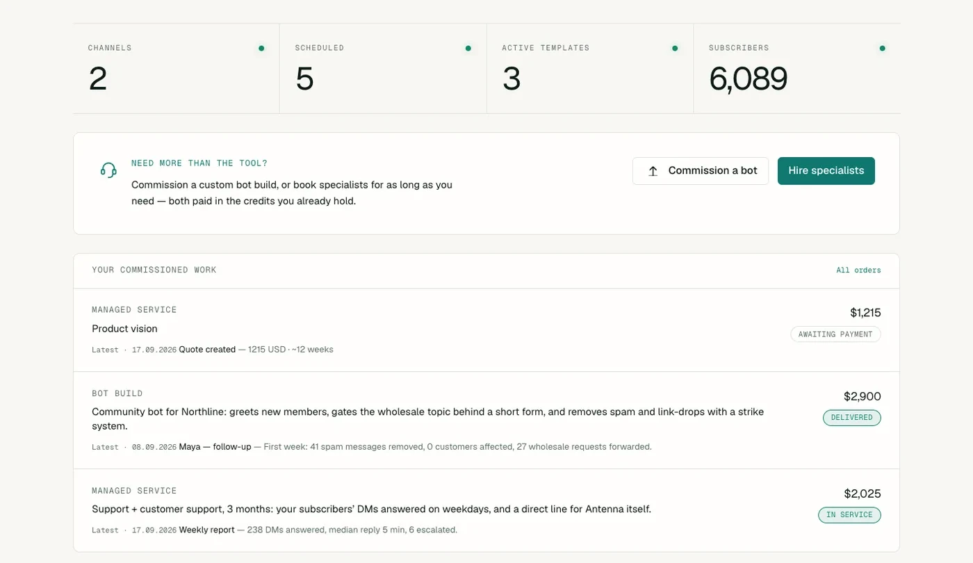The height and width of the screenshot is (563, 973).
Task: Click the Delivered status badge
Action: [x=851, y=418]
